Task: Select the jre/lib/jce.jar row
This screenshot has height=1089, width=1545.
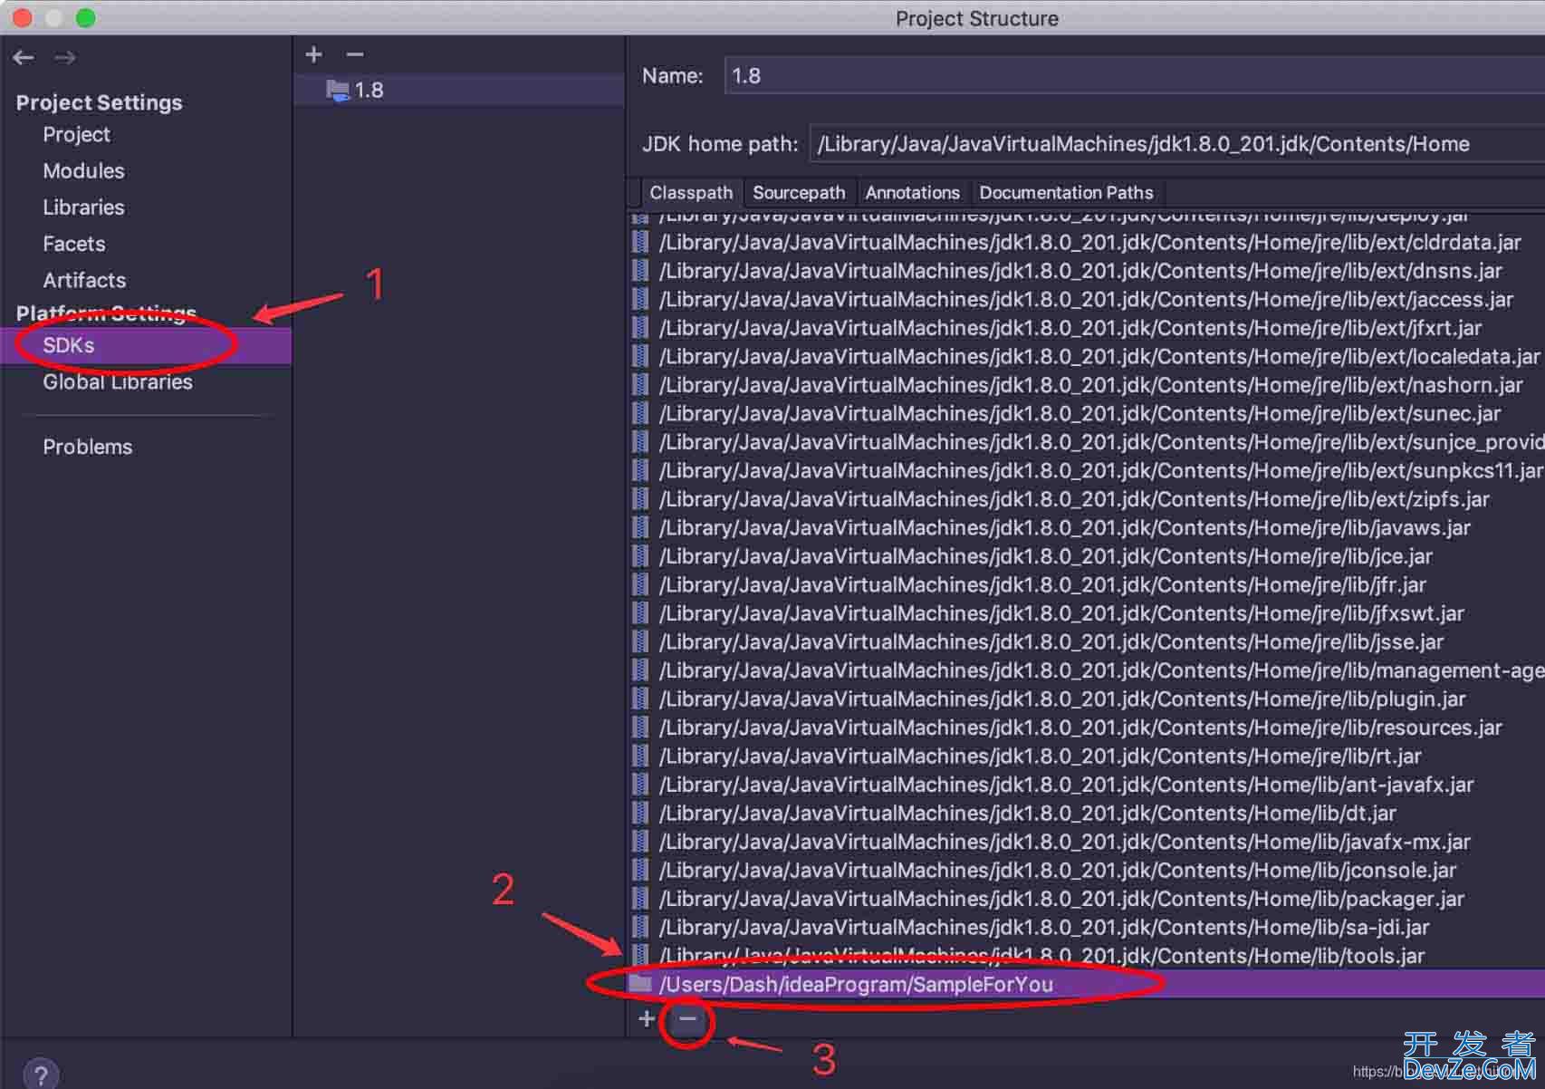Action: tap(1087, 556)
